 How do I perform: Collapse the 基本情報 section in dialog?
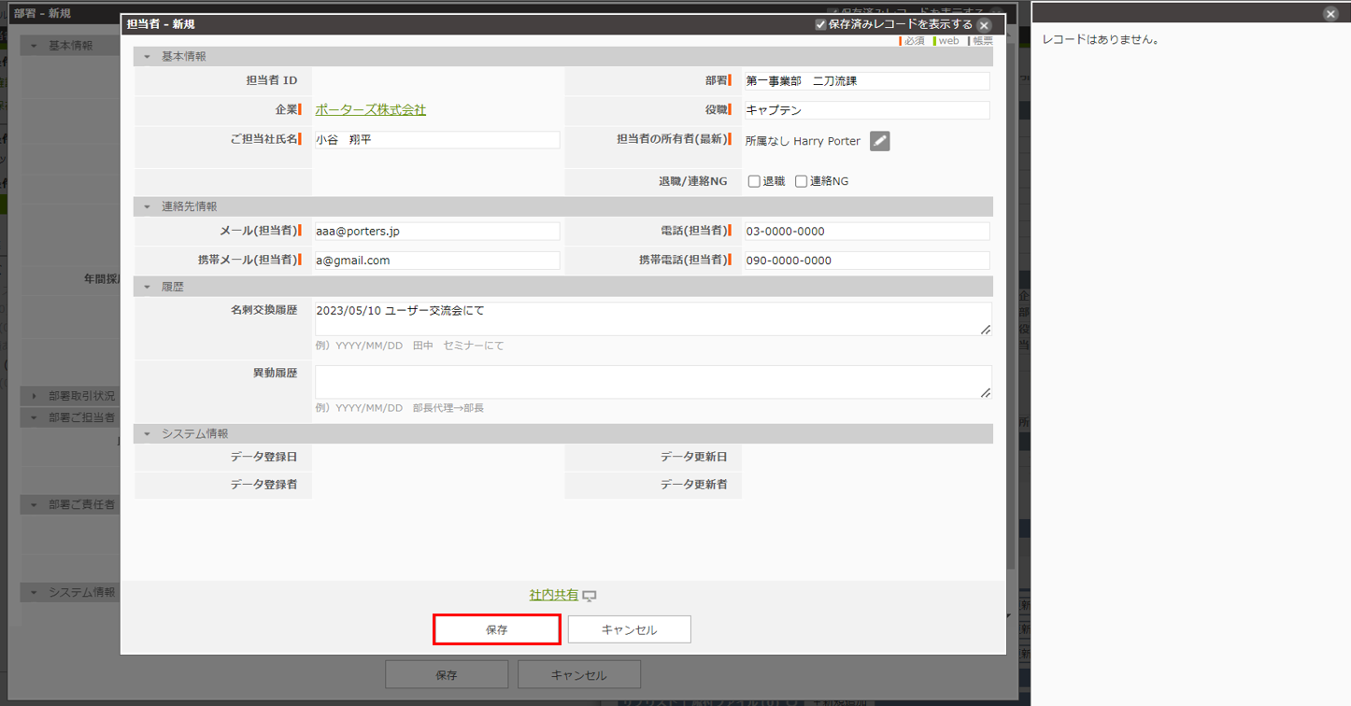click(x=147, y=57)
